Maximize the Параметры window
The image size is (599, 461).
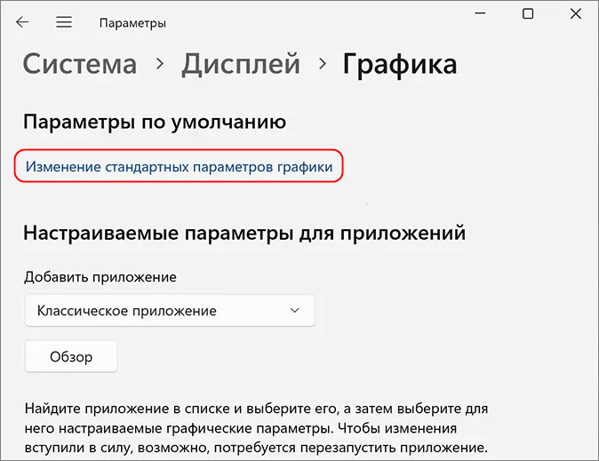[528, 13]
